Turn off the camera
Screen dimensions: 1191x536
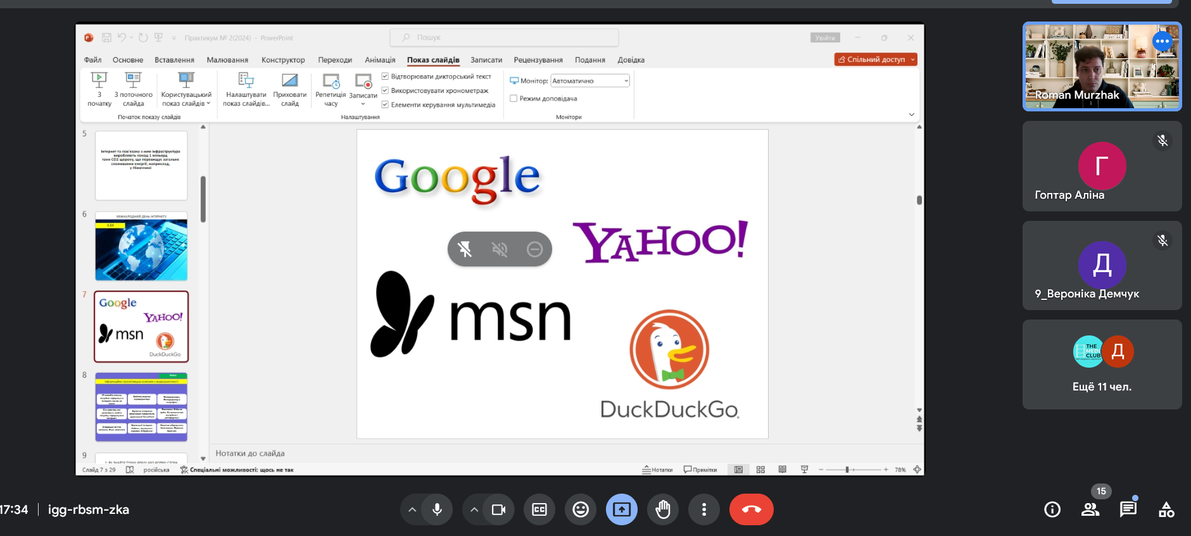(x=499, y=509)
